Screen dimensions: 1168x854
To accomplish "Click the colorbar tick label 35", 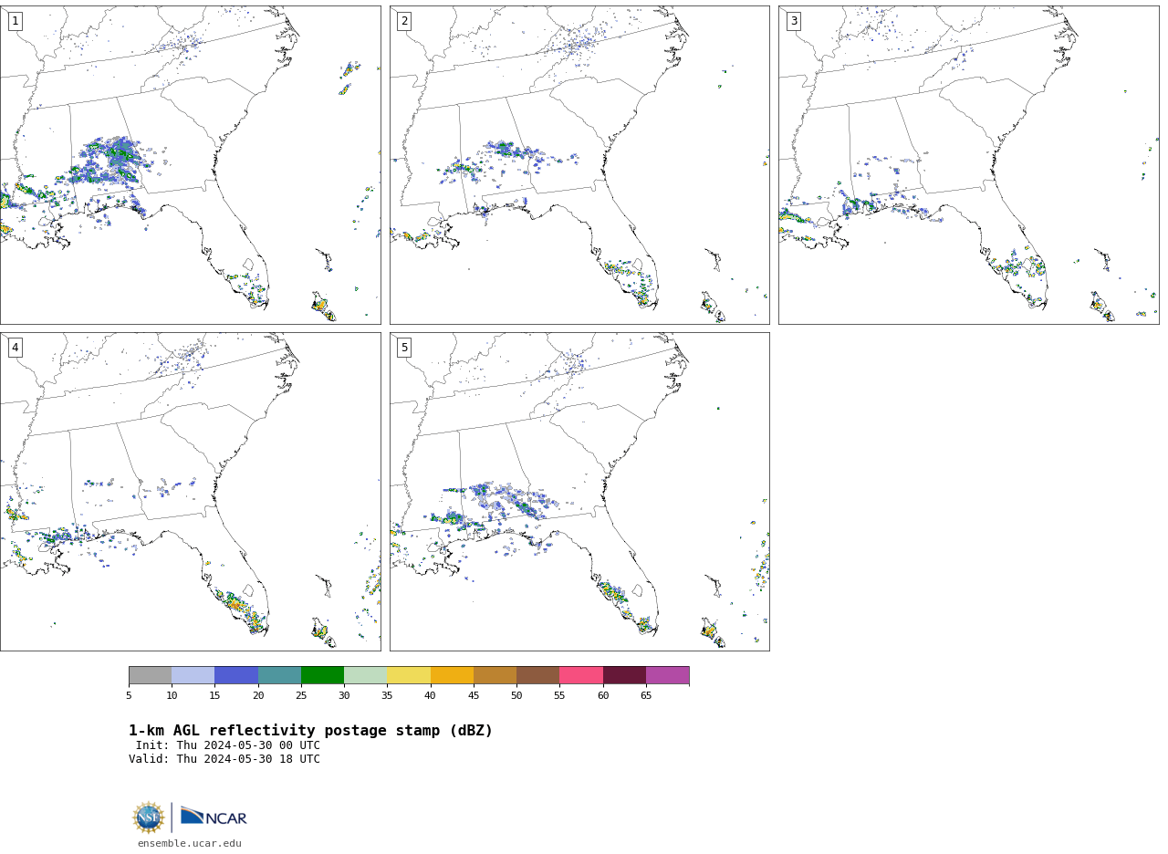I will click(x=387, y=696).
